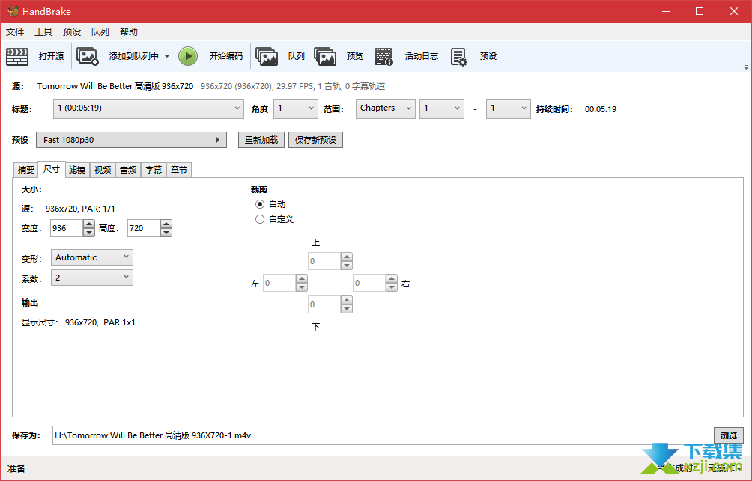Open the 帮助 menu

[129, 32]
